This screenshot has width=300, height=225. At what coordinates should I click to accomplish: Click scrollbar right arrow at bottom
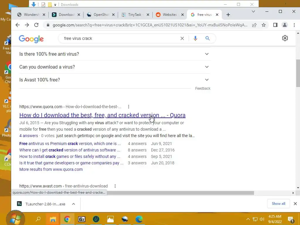tap(293, 193)
